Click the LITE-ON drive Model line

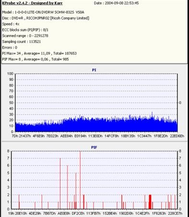(x=43, y=12)
